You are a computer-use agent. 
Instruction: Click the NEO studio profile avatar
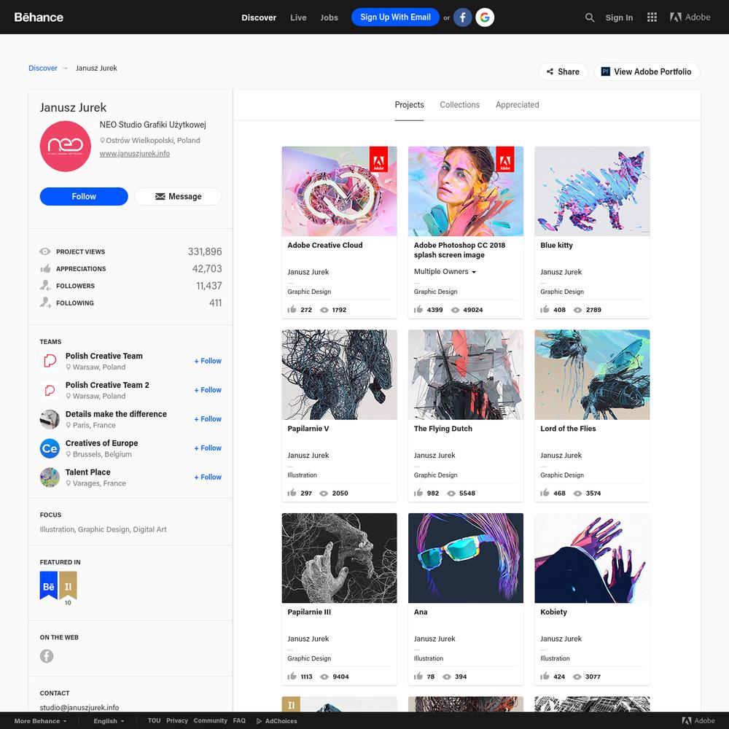coord(65,146)
